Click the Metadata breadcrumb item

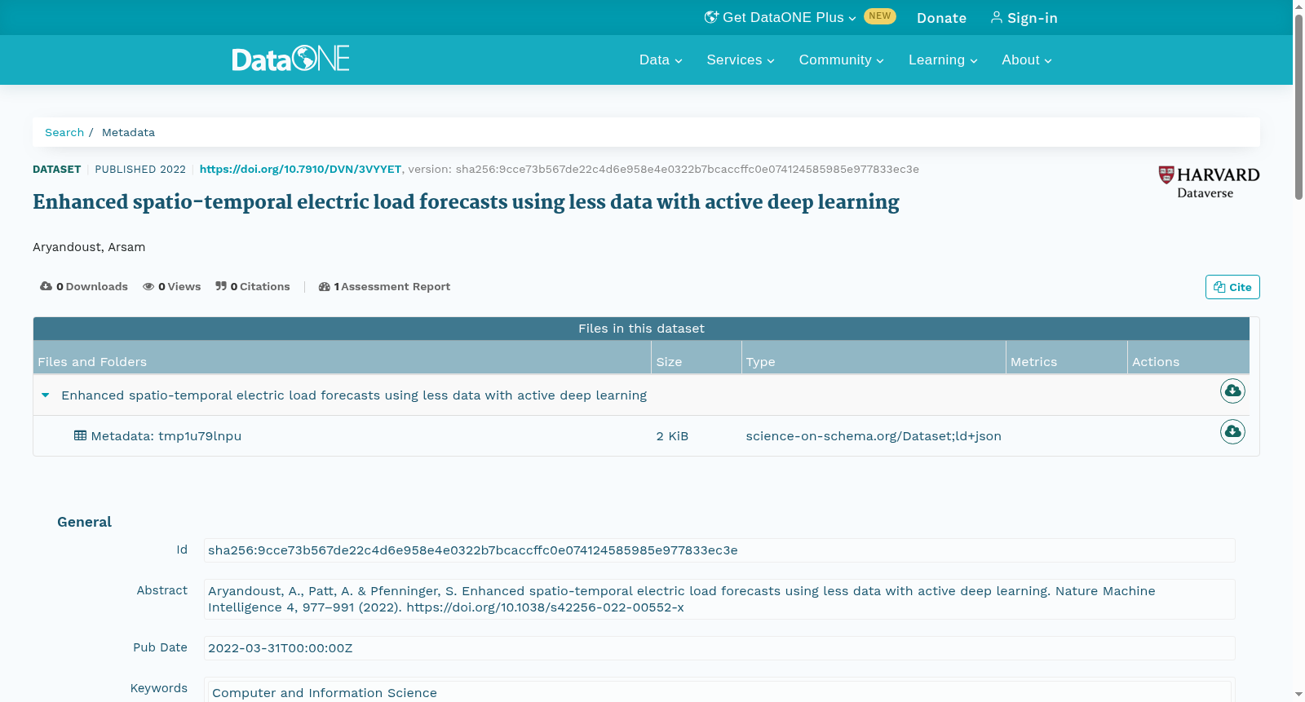(128, 132)
